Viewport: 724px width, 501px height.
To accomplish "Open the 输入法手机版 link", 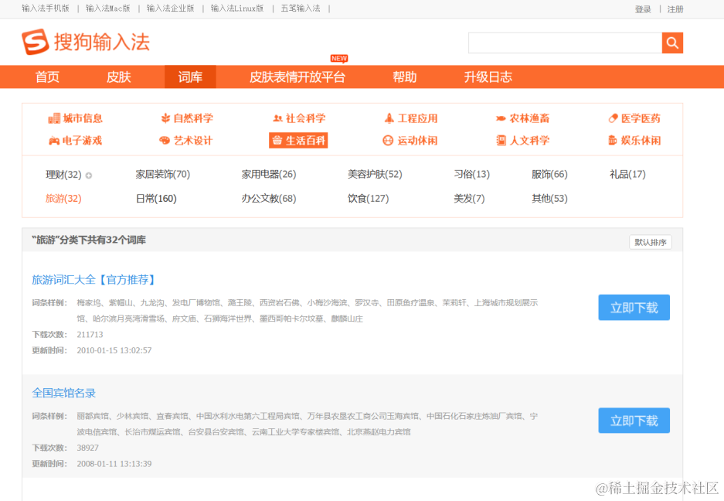I will point(46,9).
